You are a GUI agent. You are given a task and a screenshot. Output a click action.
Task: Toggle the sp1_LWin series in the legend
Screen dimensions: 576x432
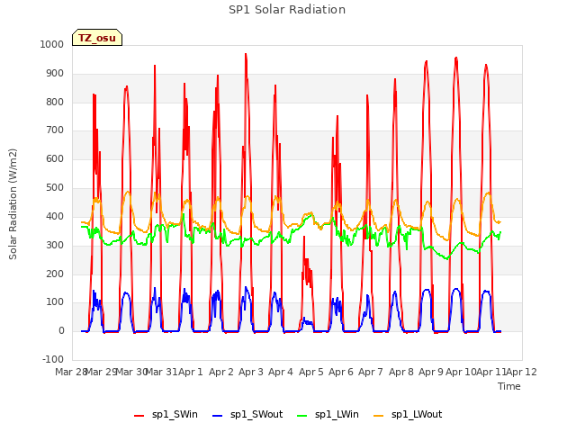click(x=328, y=415)
